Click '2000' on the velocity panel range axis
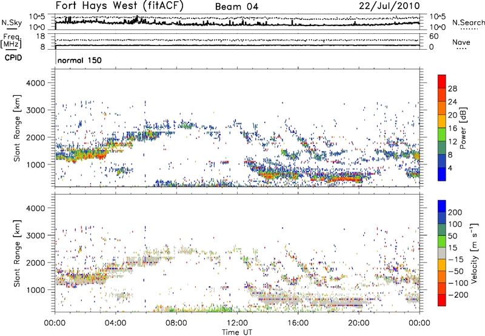Image resolution: width=485 pixels, height=336 pixels. pyautogui.click(x=35, y=263)
